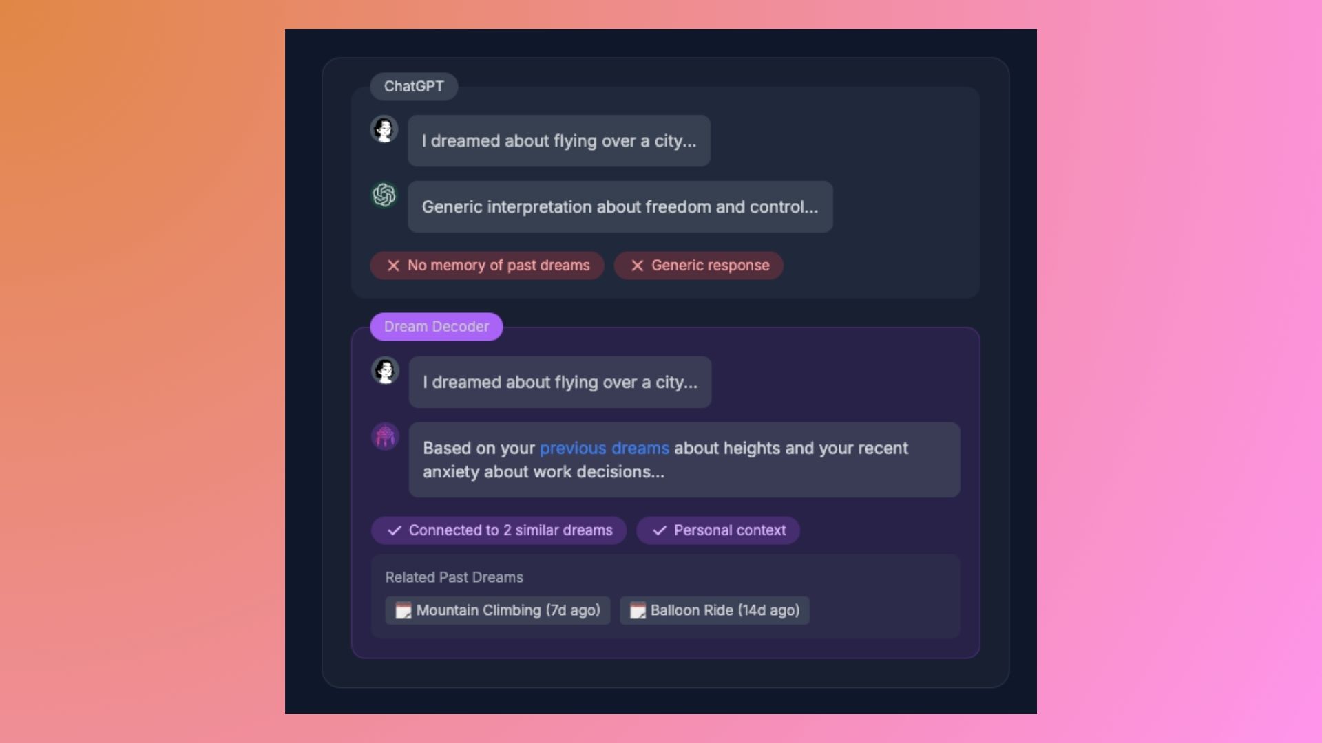1322x743 pixels.
Task: Click the X icon next to No memory of past dreams
Action: click(x=392, y=265)
